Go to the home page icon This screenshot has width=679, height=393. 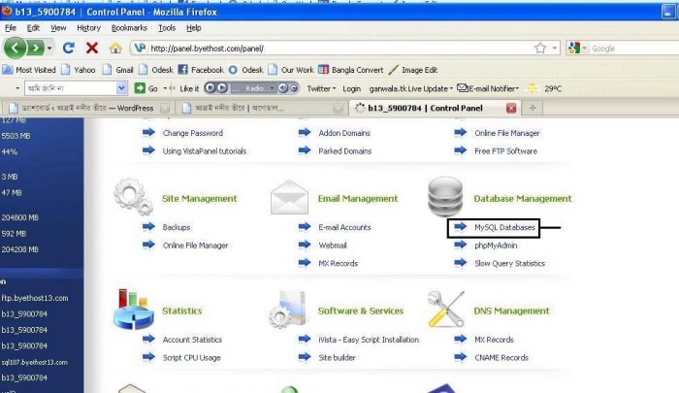[115, 48]
